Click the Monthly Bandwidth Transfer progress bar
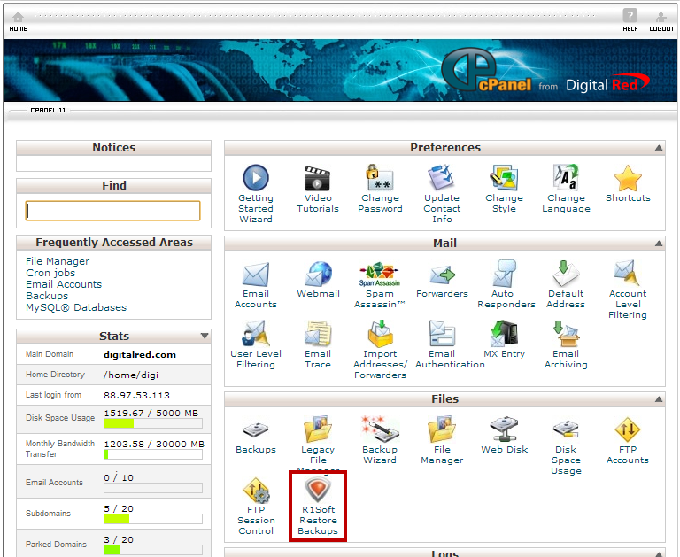 coord(153,454)
